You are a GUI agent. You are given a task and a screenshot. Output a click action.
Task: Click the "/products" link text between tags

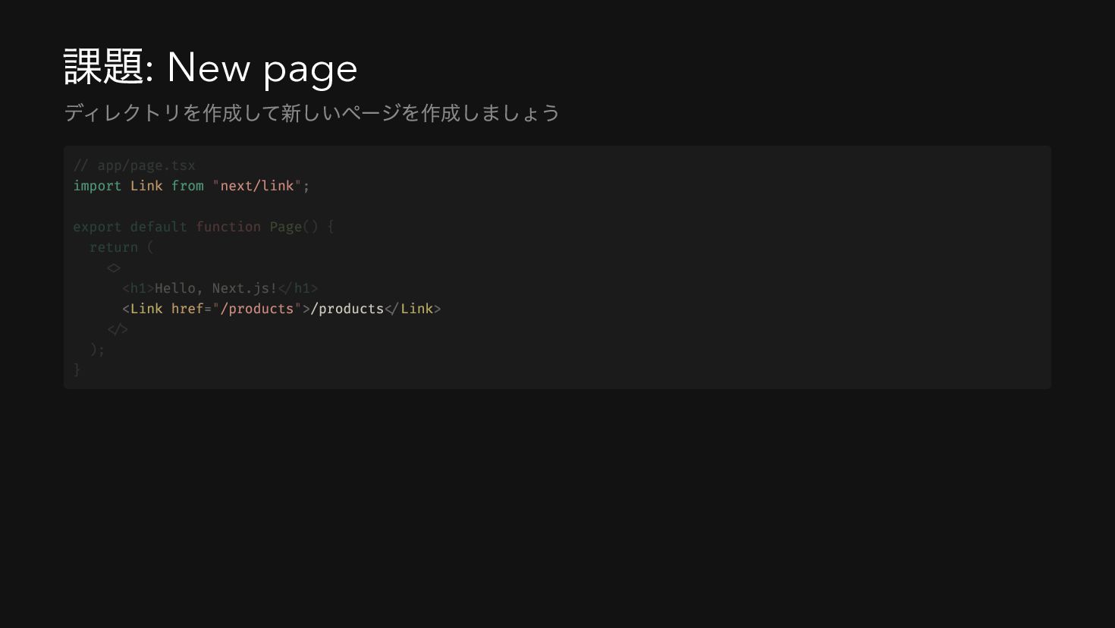347,309
